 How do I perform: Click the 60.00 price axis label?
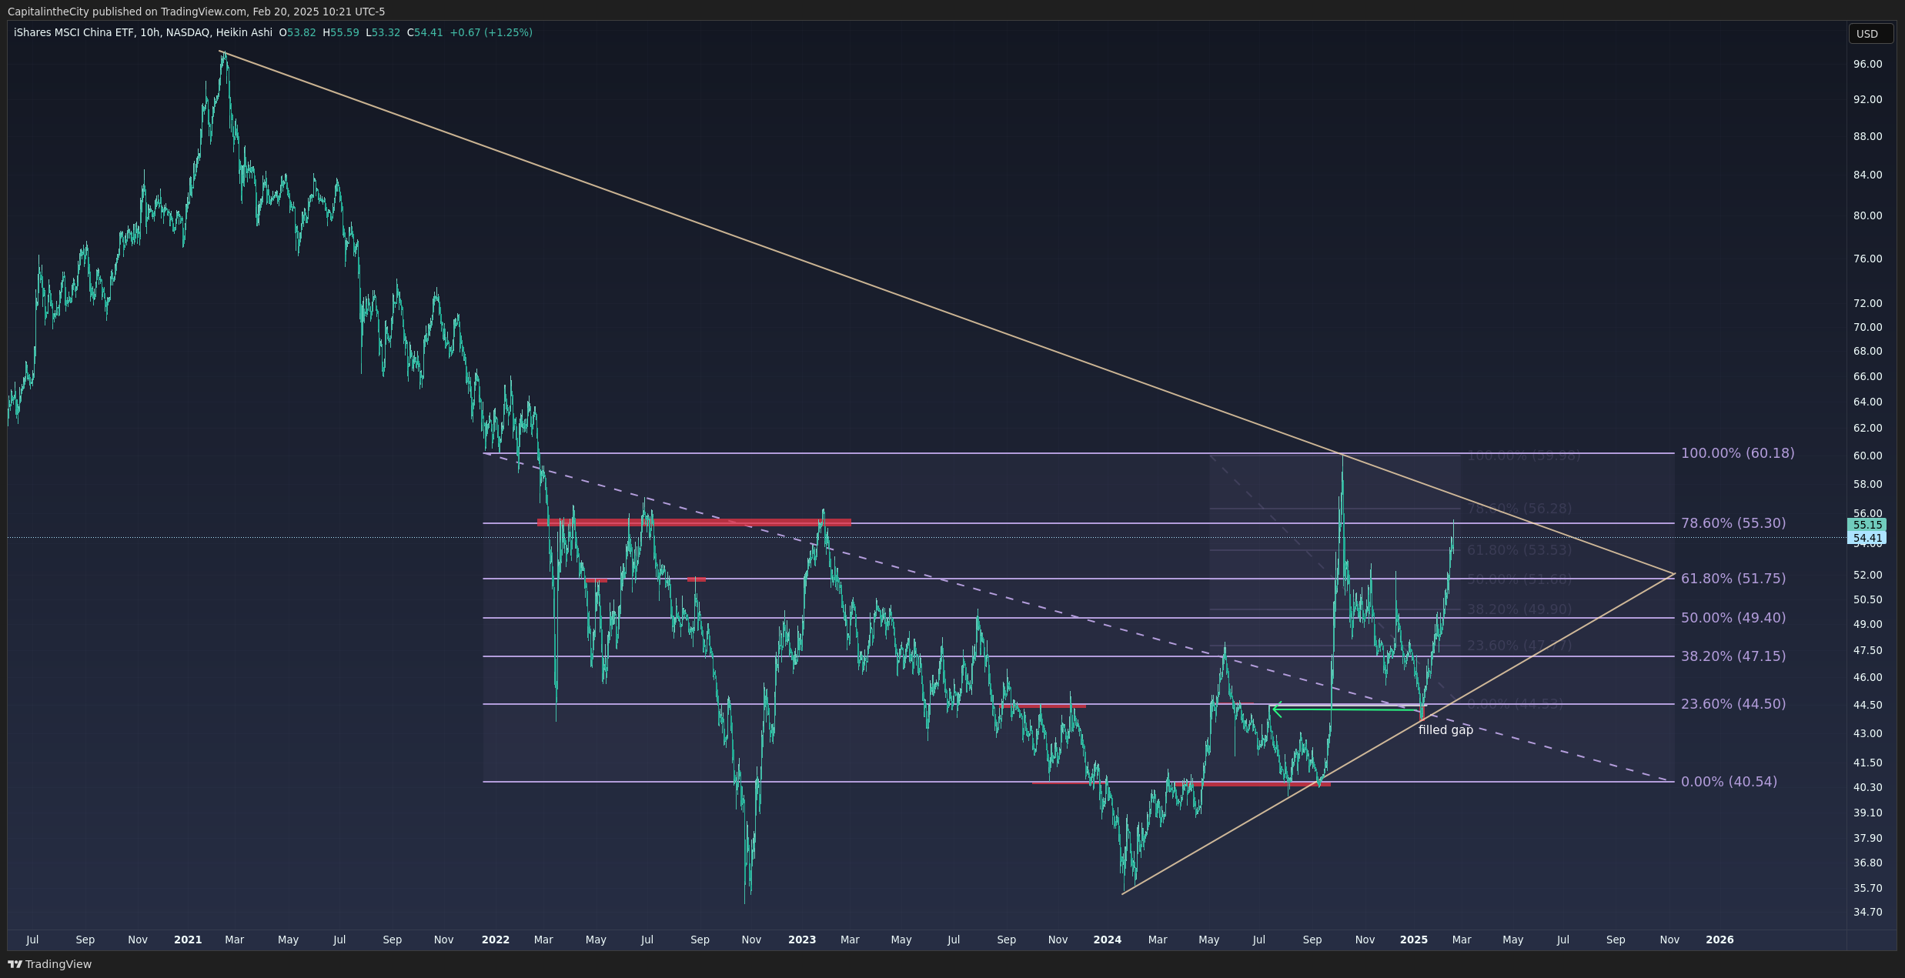[1867, 456]
